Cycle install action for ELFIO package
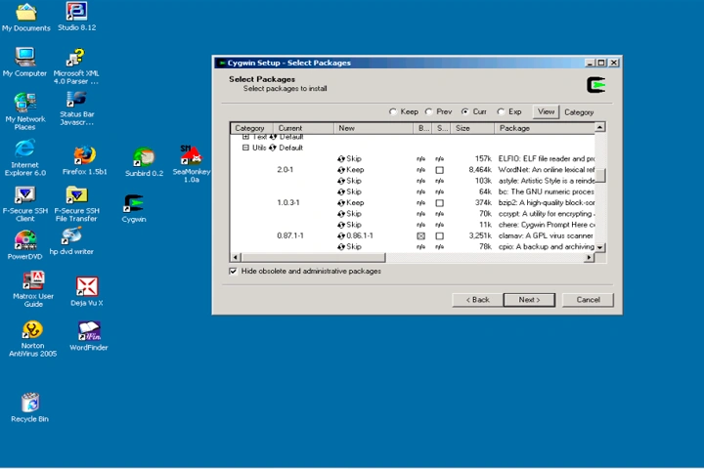Screen dimensions: 704x469 coord(341,159)
